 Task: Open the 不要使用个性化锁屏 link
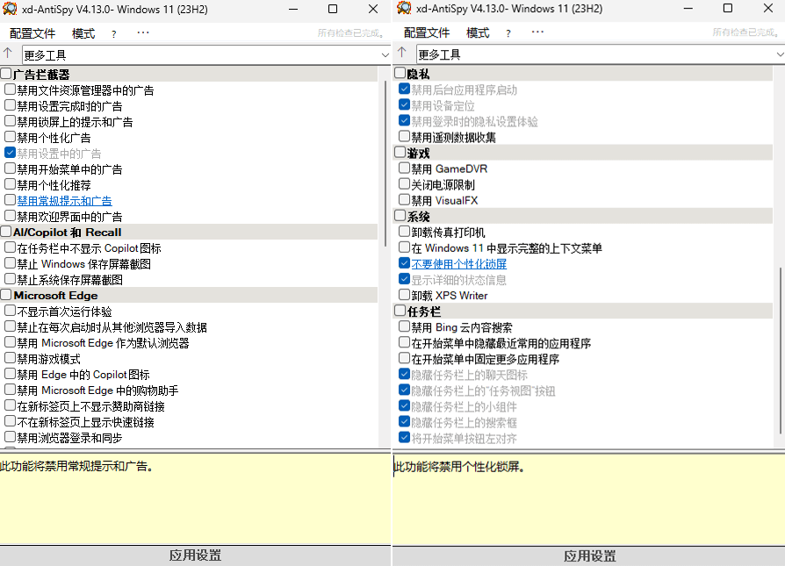tap(459, 264)
